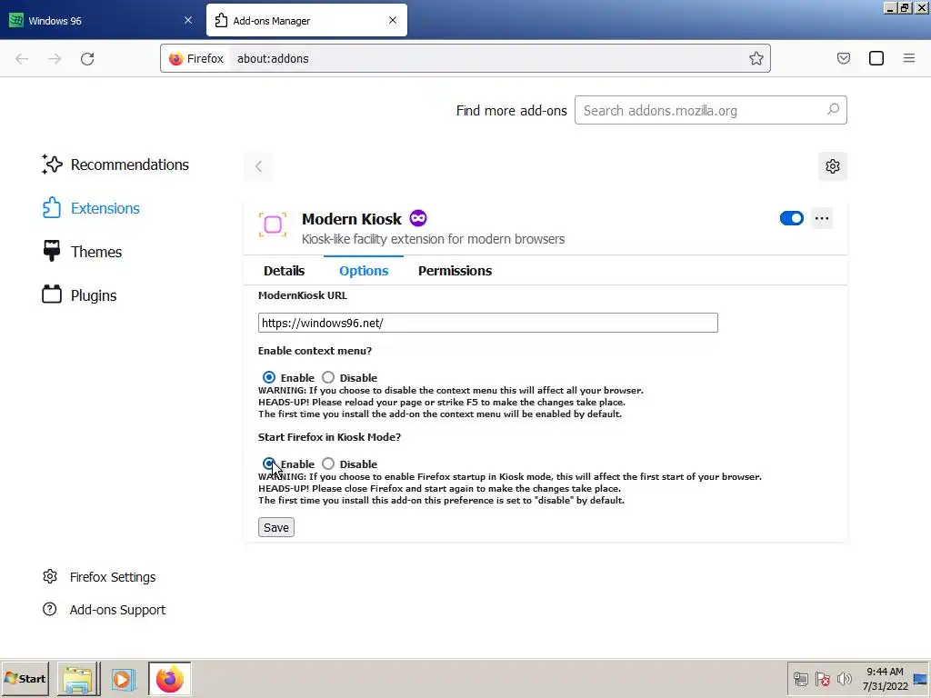Open the Pocket save icon
This screenshot has height=698, width=931.
[843, 58]
